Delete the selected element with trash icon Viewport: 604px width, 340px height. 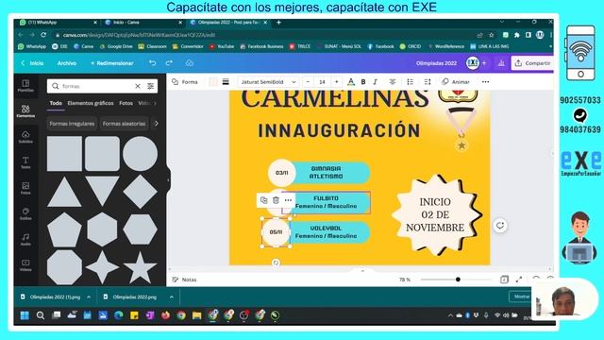276,200
